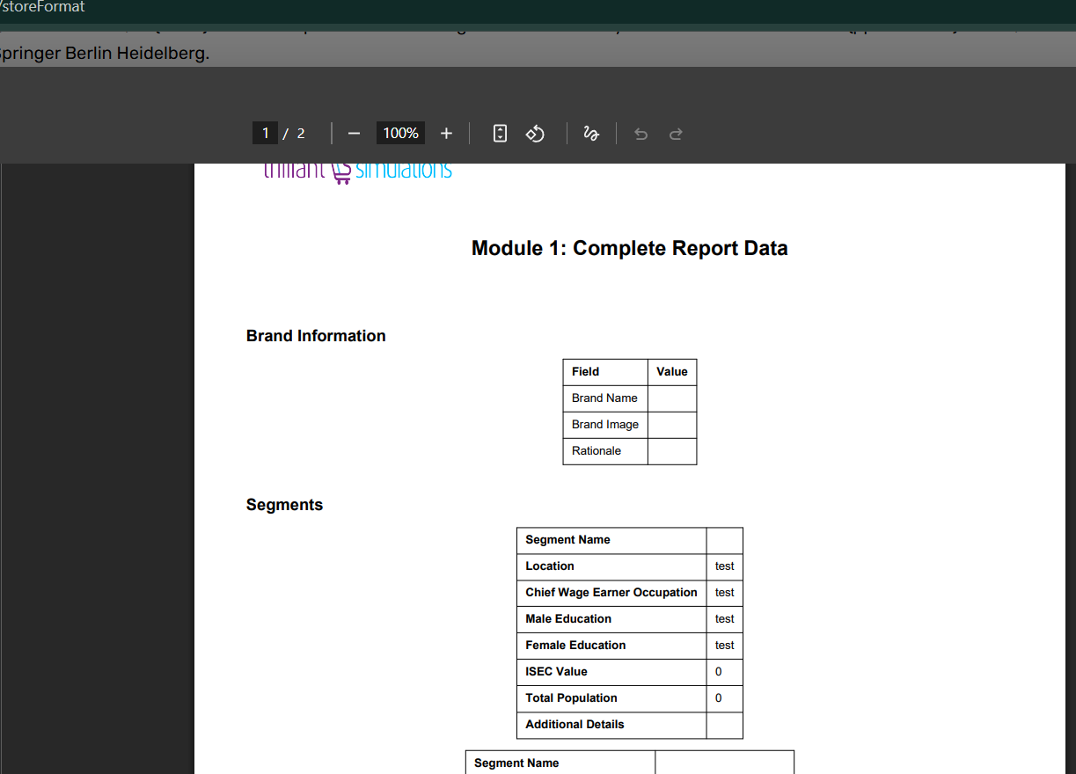Click the redo arrow in PDF toolbar
Viewport: 1076px width, 774px height.
click(676, 135)
